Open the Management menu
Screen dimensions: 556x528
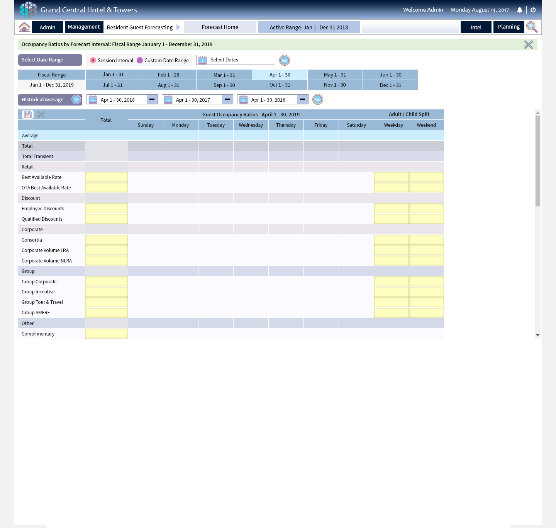pyautogui.click(x=84, y=27)
